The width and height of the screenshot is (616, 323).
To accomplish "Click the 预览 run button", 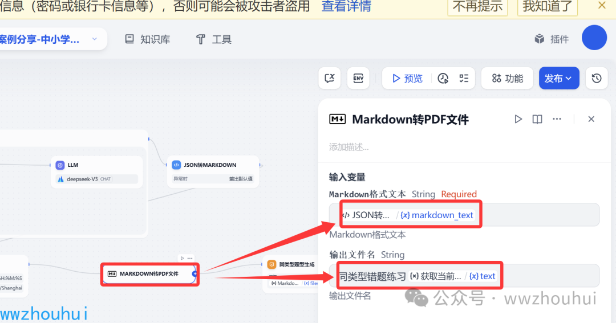I will pos(407,78).
